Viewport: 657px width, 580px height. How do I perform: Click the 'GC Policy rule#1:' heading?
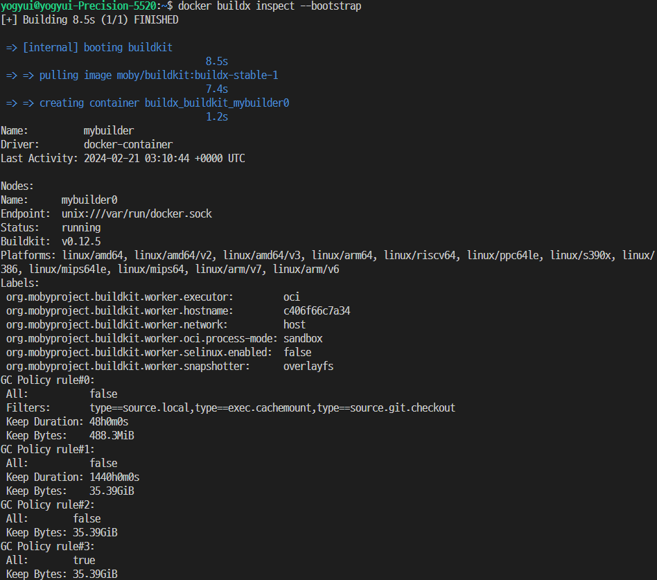pos(47,449)
